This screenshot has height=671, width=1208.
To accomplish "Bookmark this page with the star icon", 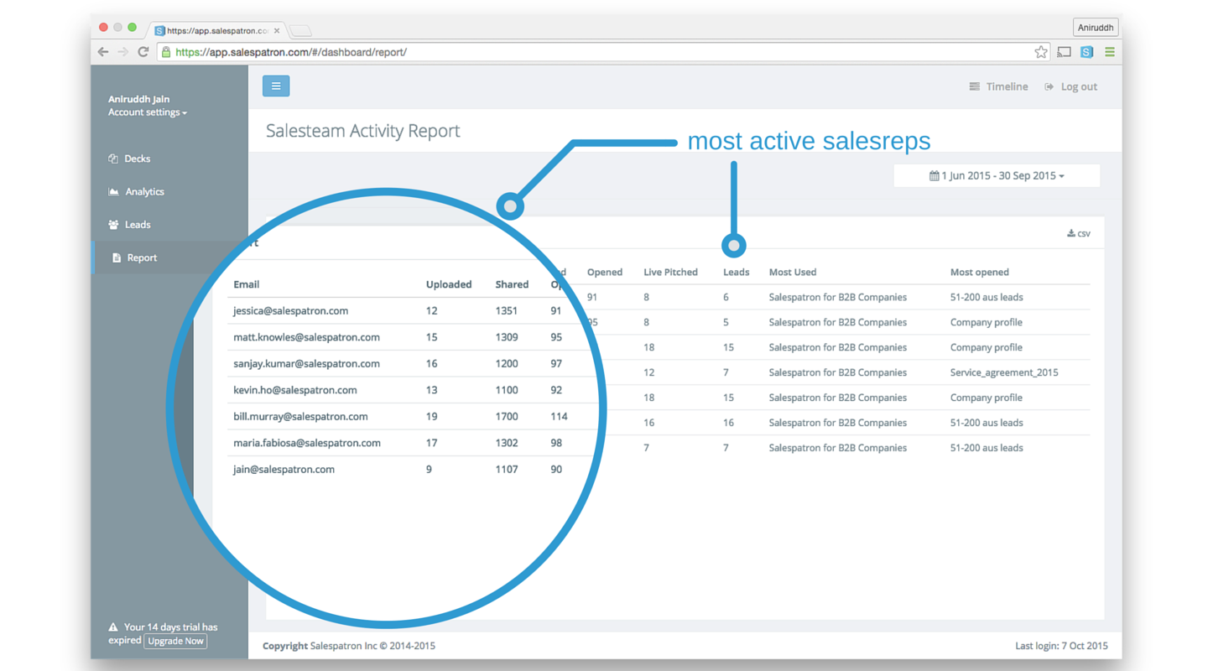I will (x=1041, y=52).
